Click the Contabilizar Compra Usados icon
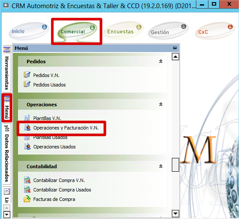Image resolution: width=239 pixels, height=219 pixels. [x=27, y=189]
